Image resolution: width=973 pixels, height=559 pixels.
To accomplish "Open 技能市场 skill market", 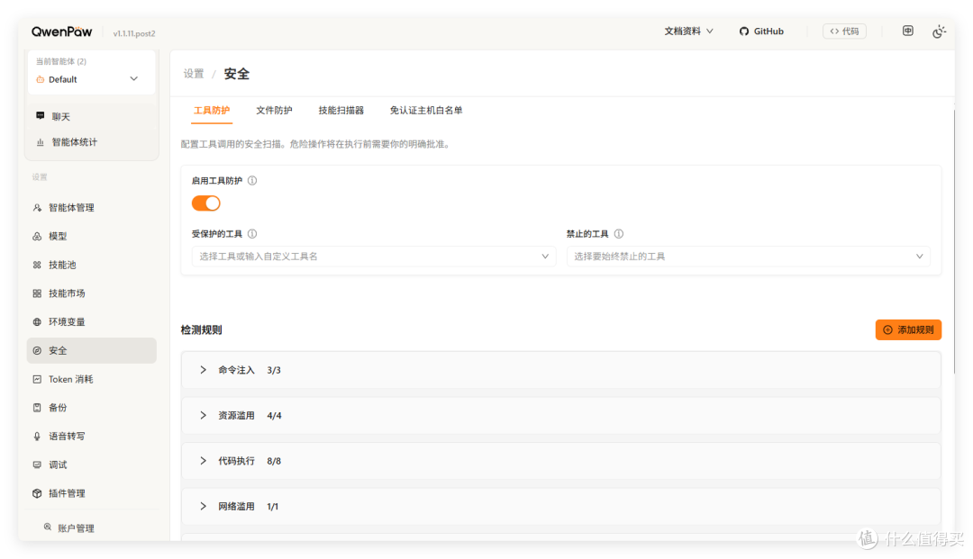I will [91, 293].
